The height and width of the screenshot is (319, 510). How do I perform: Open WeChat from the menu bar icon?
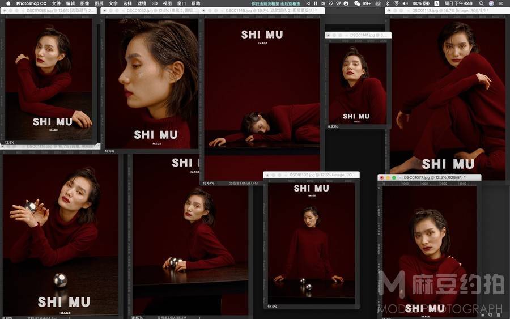pyautogui.click(x=357, y=3)
